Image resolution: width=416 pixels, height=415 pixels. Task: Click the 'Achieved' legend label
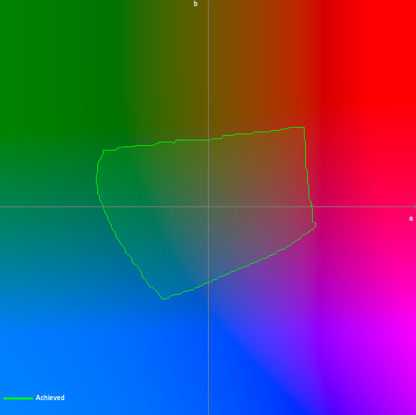click(x=50, y=397)
